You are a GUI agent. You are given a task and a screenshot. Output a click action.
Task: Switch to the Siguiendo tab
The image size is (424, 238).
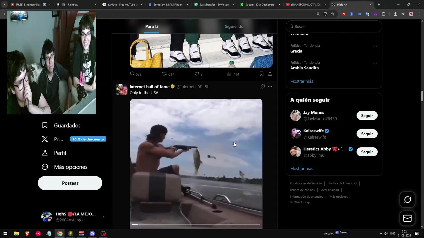[x=234, y=26]
